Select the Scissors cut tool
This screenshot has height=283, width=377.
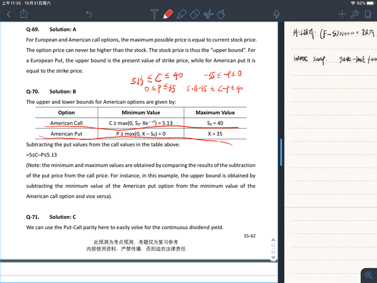point(207,14)
